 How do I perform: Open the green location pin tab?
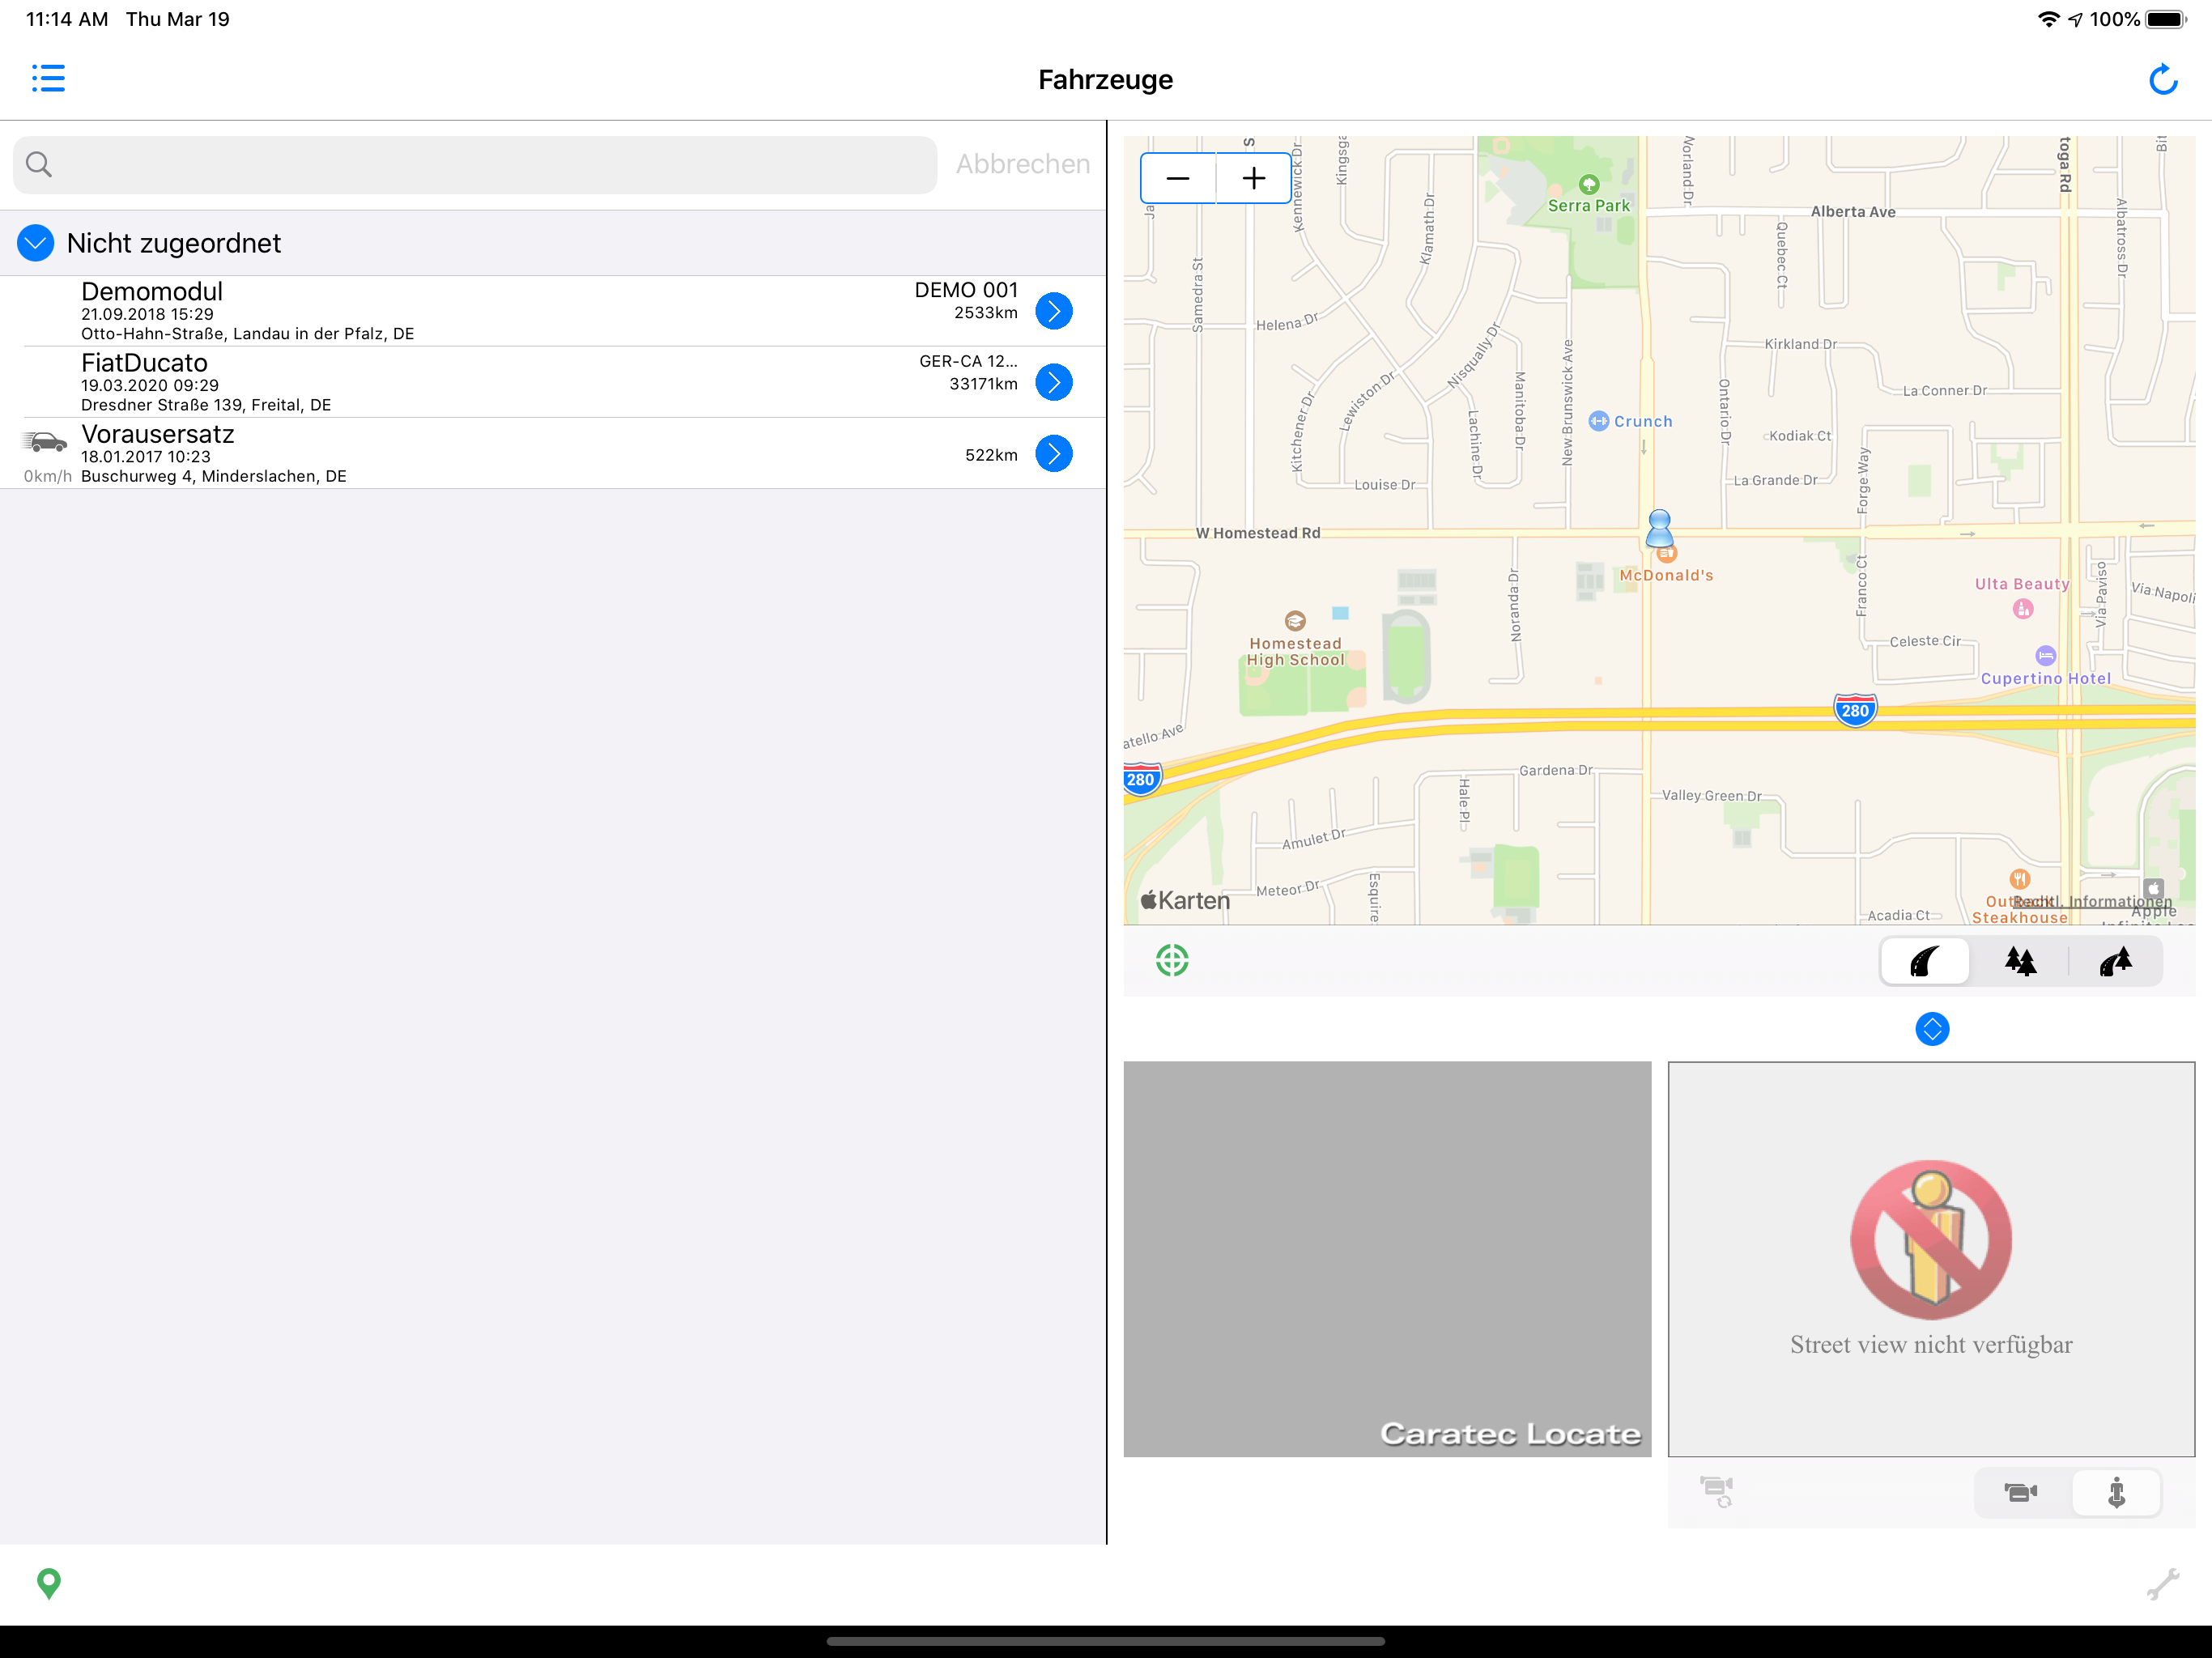tap(48, 1584)
